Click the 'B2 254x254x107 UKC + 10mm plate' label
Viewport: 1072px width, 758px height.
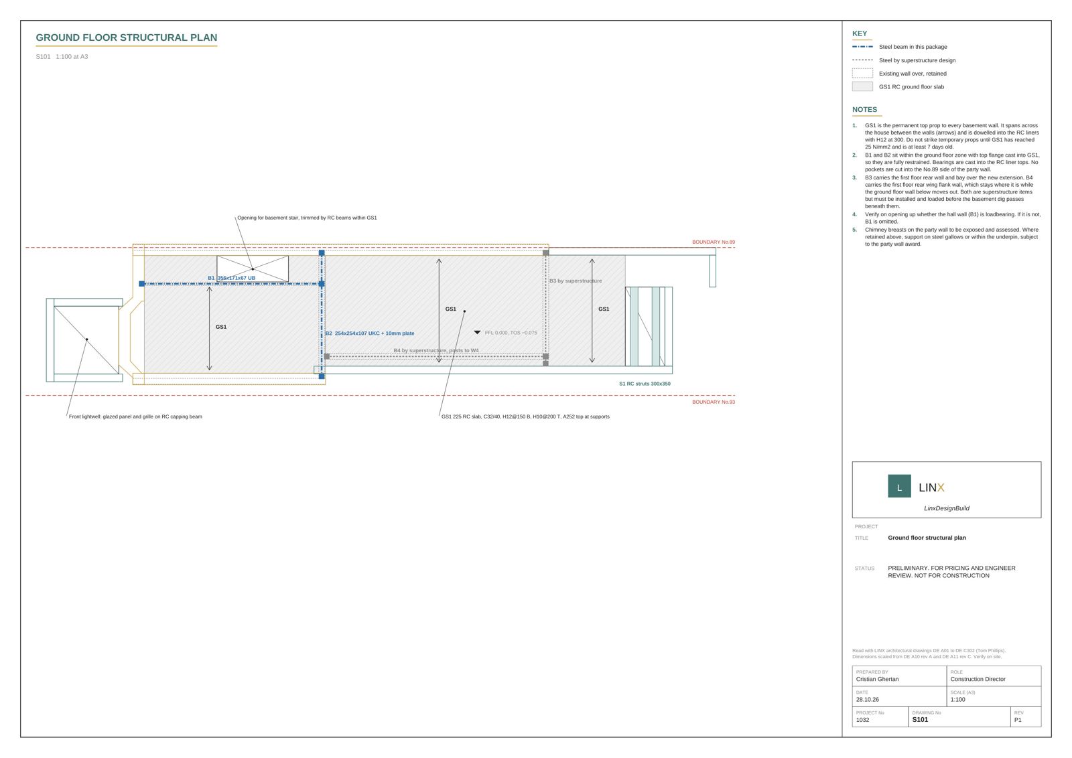[370, 333]
